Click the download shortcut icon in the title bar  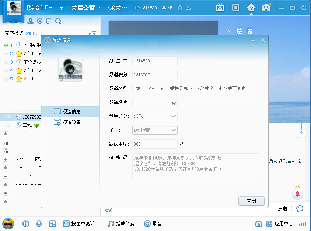(188, 8)
